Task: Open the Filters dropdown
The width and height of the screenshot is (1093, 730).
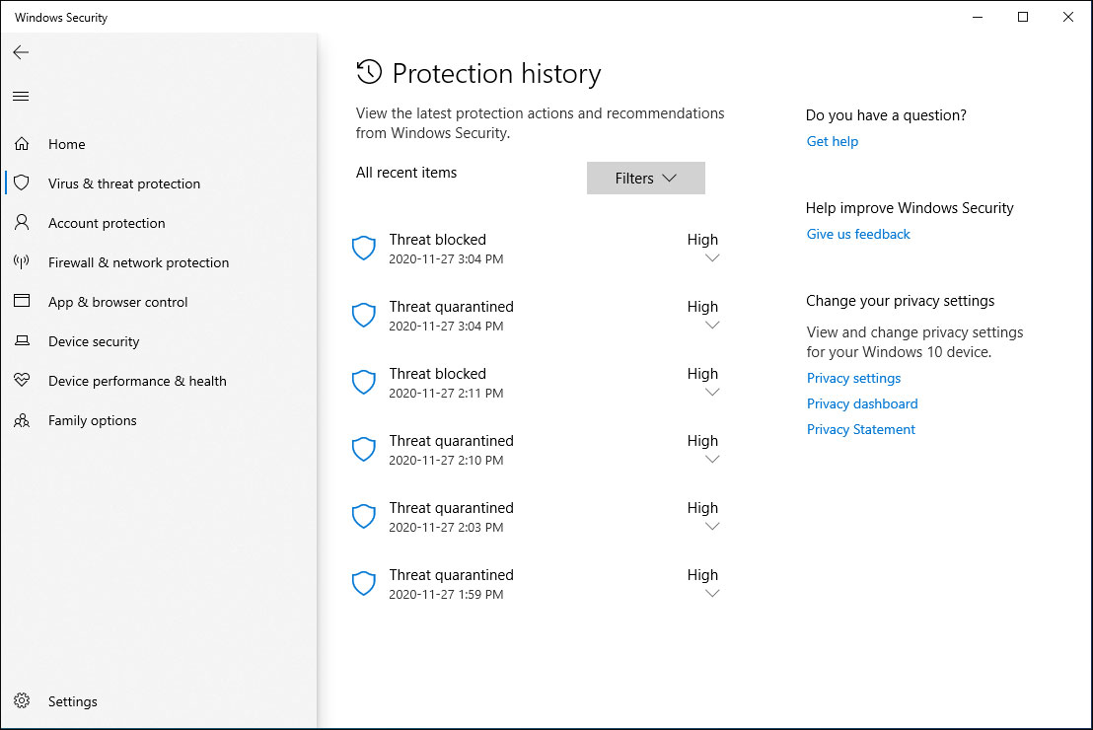Action: pos(645,179)
